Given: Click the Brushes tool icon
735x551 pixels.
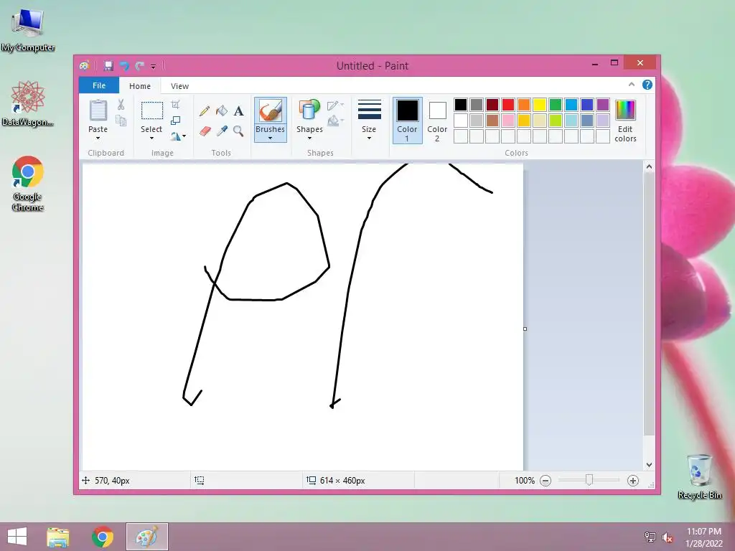Looking at the screenshot, I should click(x=270, y=110).
